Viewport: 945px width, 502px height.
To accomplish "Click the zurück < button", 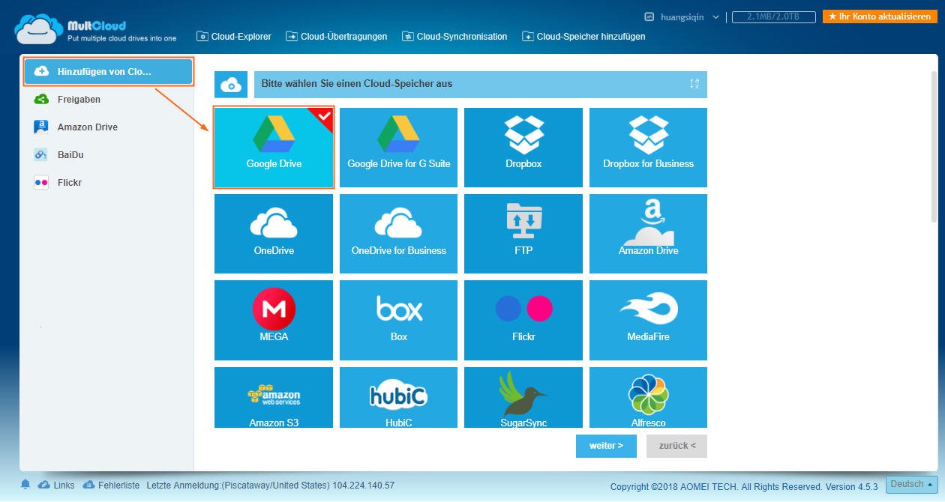I will [x=676, y=446].
